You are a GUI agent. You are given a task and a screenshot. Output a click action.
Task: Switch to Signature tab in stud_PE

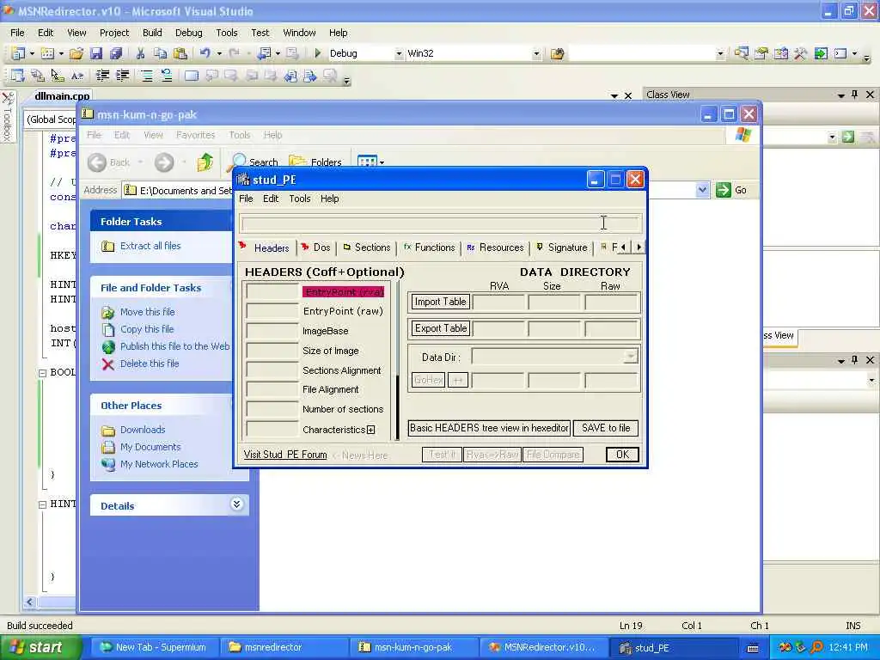(562, 247)
